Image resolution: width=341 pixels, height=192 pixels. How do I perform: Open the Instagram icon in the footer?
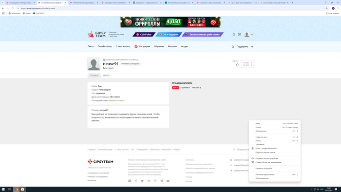click(155, 181)
